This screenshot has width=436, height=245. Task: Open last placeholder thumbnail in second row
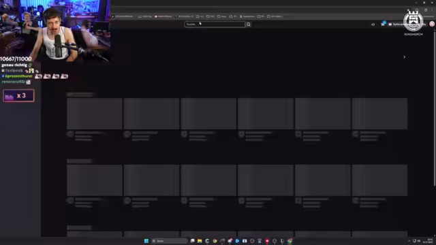[x=379, y=180]
